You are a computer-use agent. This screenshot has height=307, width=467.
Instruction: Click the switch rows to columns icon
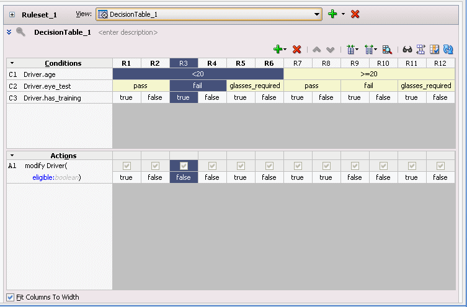pos(421,50)
